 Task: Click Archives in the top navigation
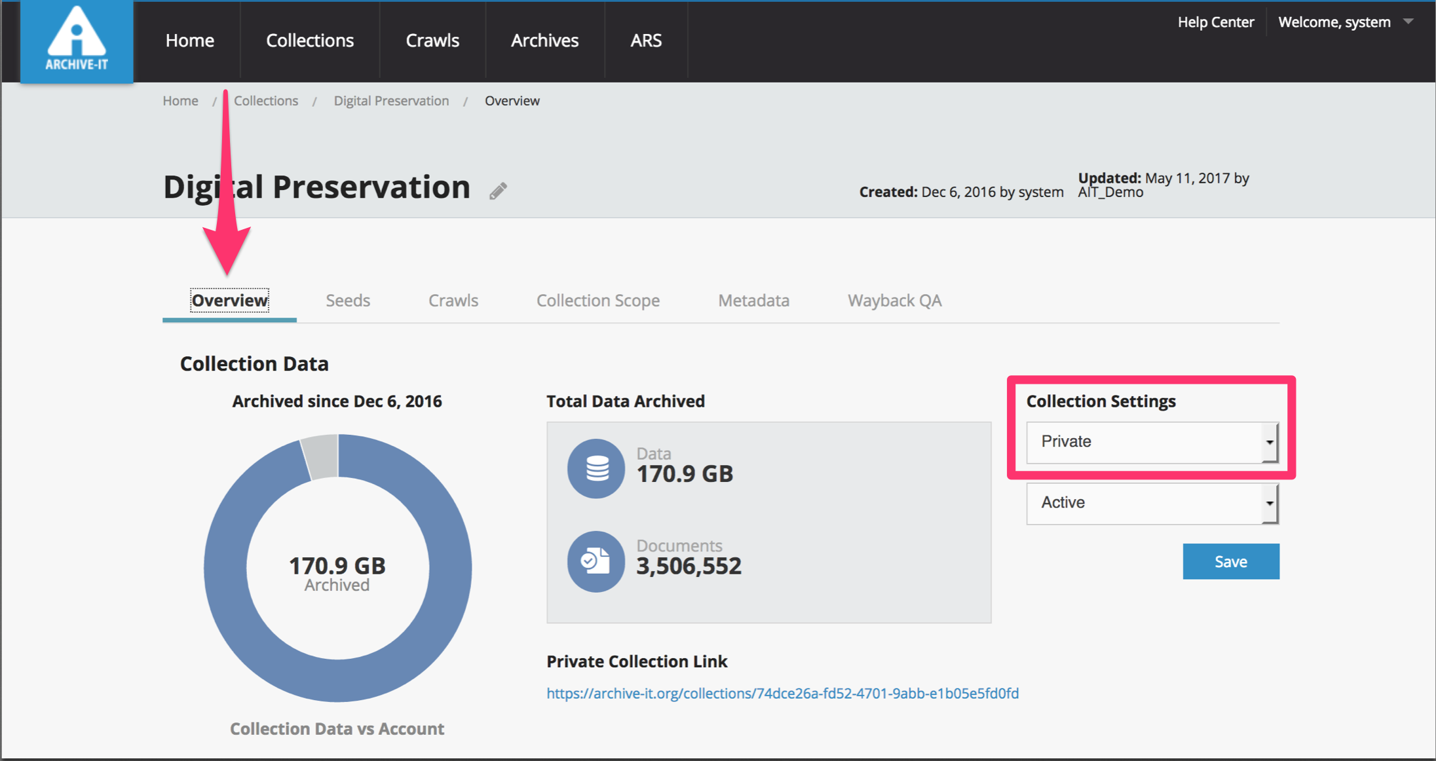pos(544,41)
